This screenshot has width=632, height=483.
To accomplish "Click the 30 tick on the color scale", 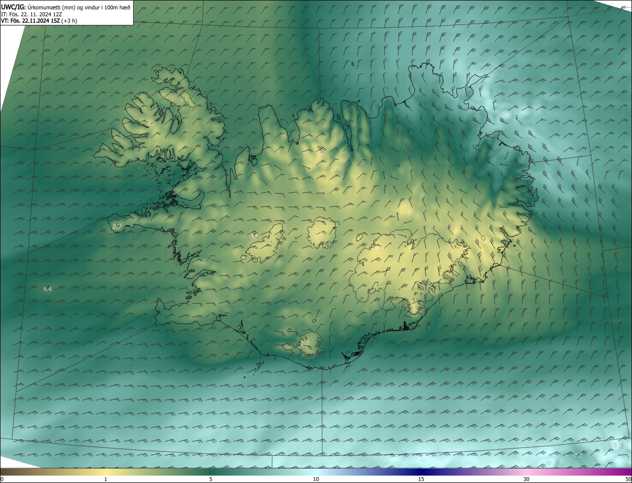I will coord(526,480).
